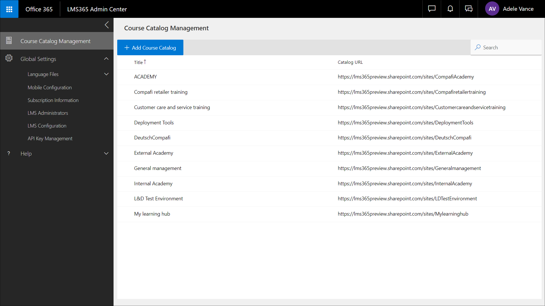Expand the Help section chevron
The image size is (545, 306).
pyautogui.click(x=106, y=154)
